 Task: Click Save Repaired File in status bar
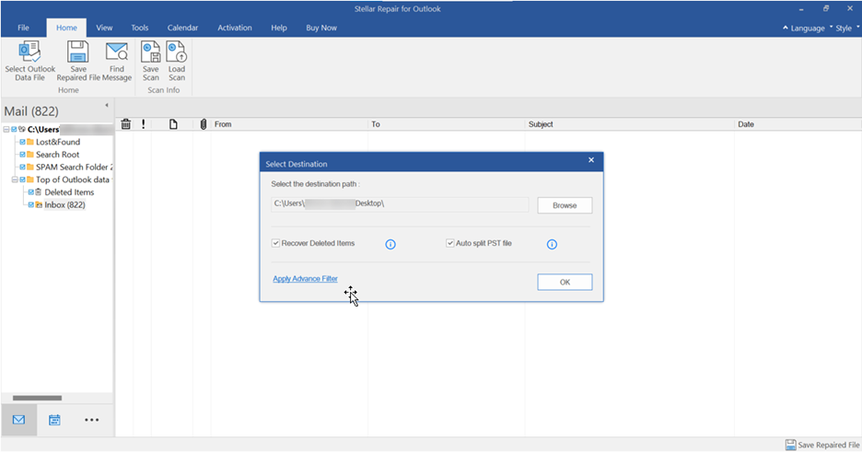tap(822, 445)
